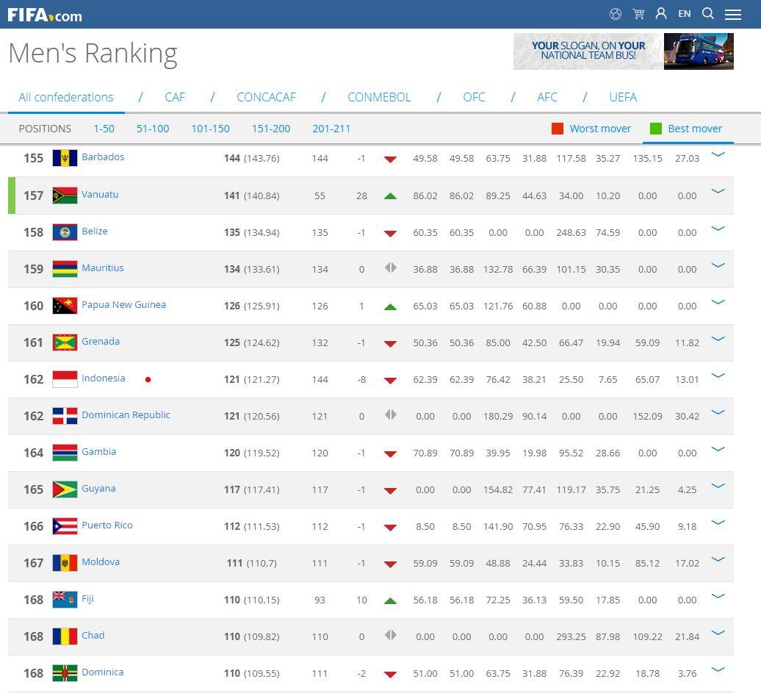Click the search magnifier icon
This screenshot has height=693, width=761.
(707, 13)
